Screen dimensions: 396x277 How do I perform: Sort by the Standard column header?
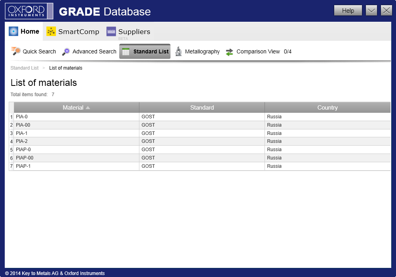tap(202, 108)
